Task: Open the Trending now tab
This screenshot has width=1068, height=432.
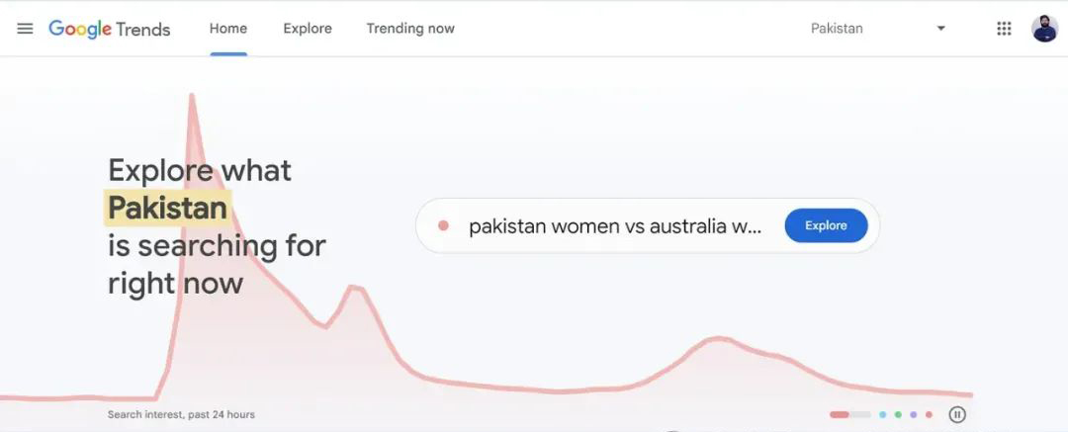Action: [410, 29]
